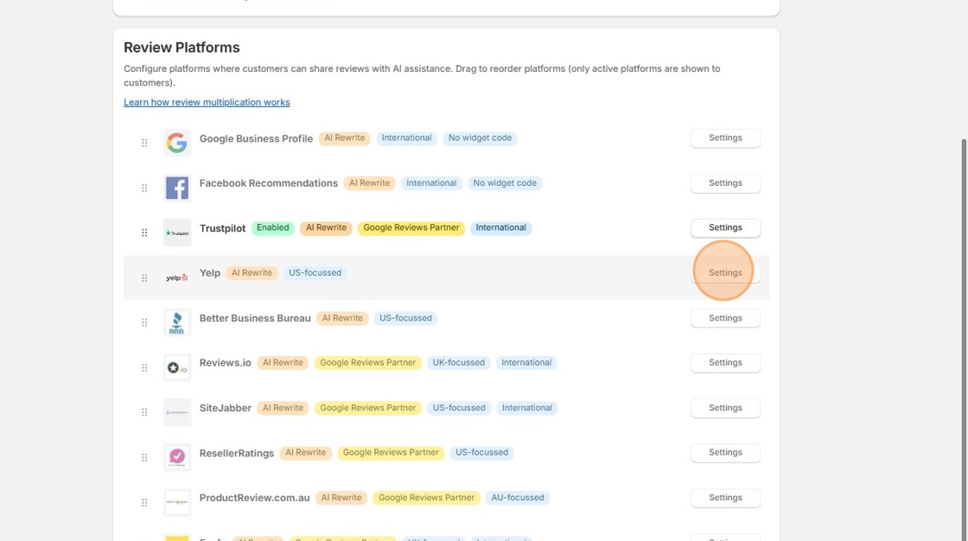Image resolution: width=968 pixels, height=541 pixels.
Task: Click the Trustpilot logo icon
Action: tap(177, 232)
